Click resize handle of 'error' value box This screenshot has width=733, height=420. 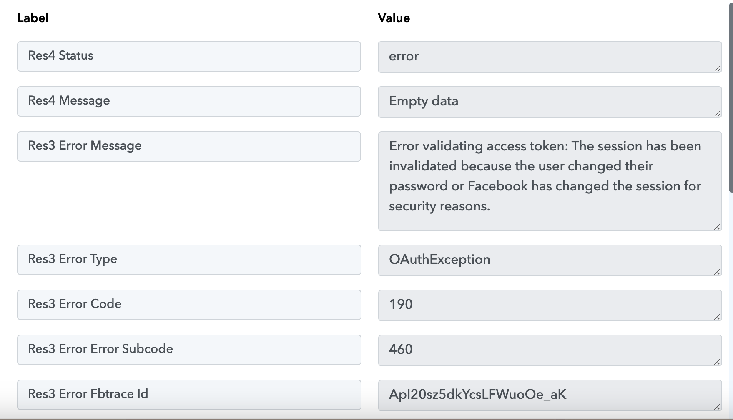(717, 68)
